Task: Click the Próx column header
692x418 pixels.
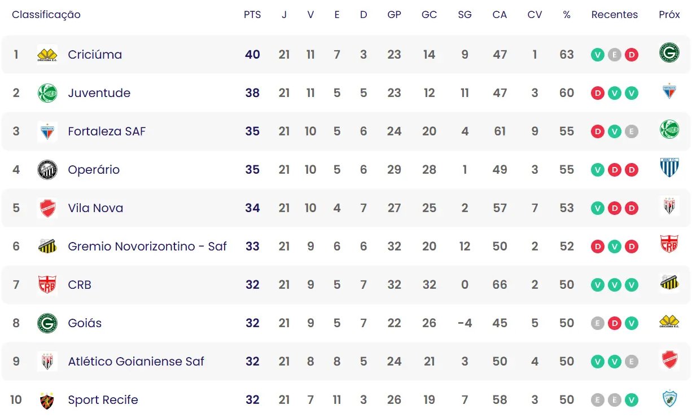Action: point(669,15)
